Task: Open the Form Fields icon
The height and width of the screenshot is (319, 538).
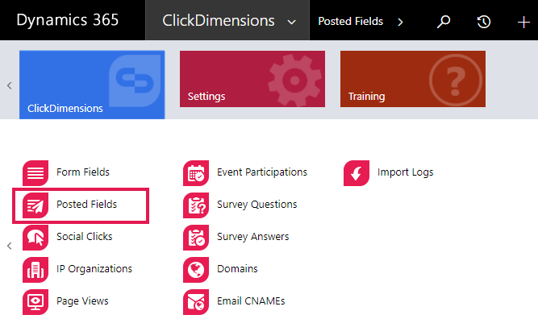Action: pyautogui.click(x=35, y=172)
